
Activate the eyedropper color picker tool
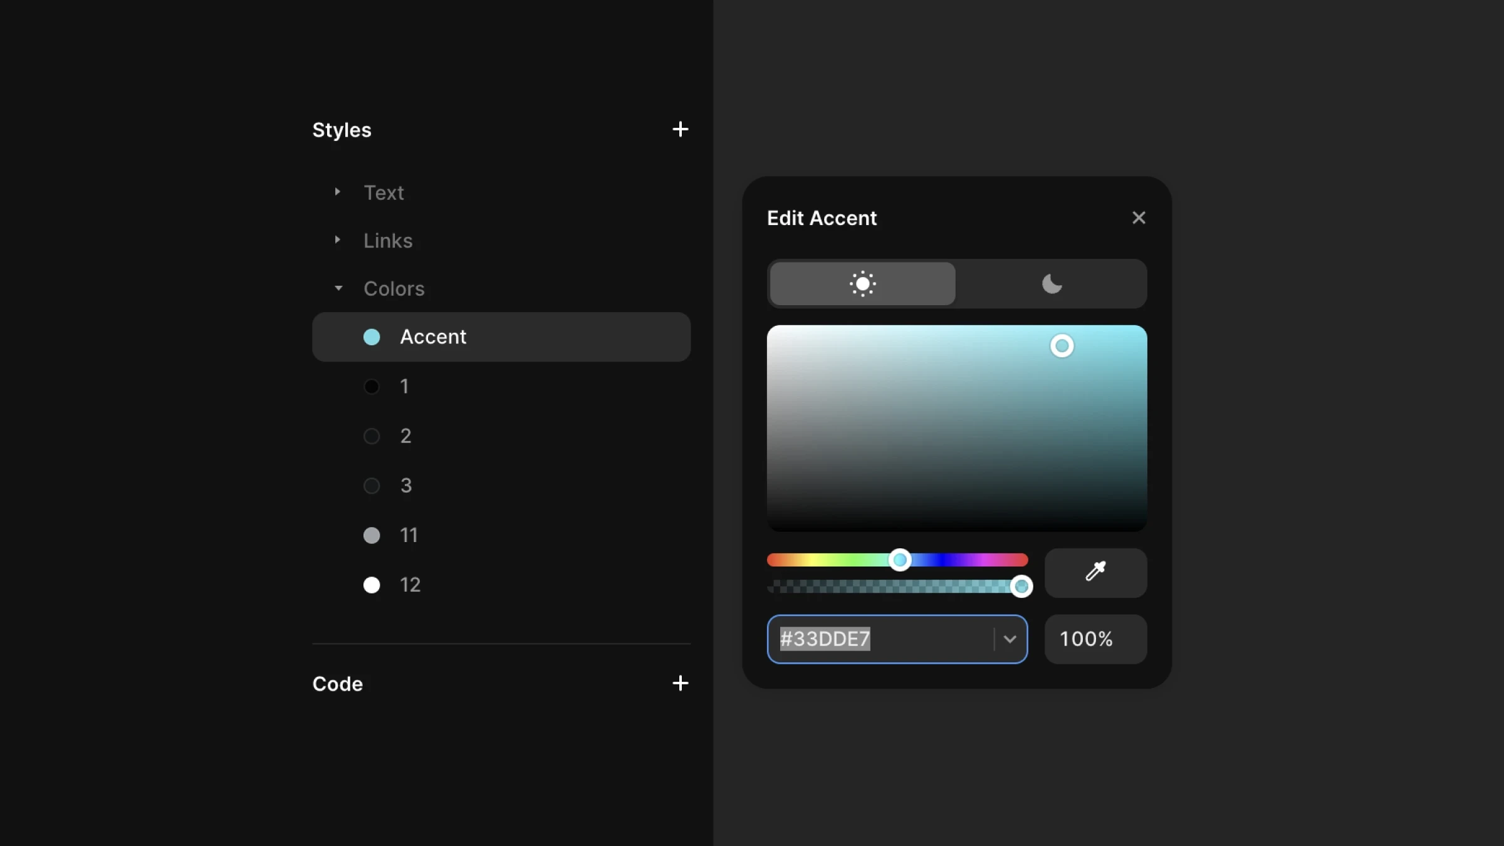pyautogui.click(x=1095, y=572)
